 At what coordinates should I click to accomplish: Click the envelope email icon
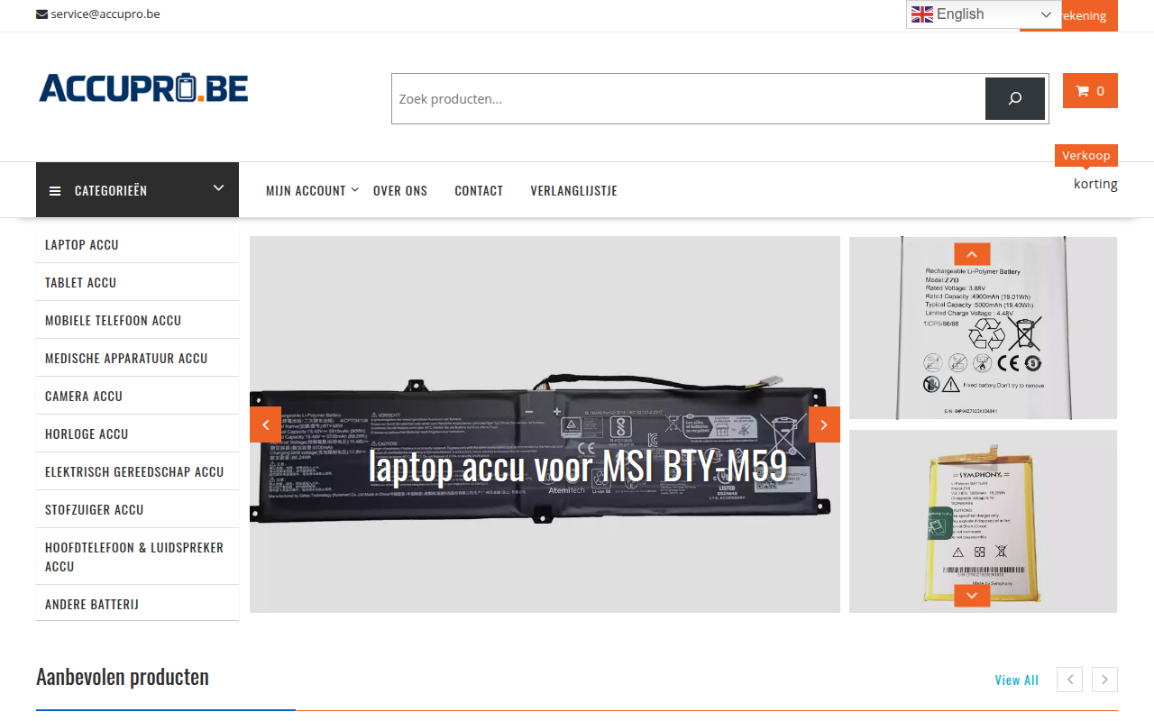click(41, 14)
